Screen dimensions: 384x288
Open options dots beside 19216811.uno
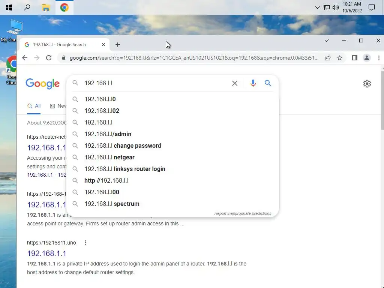pos(85,243)
